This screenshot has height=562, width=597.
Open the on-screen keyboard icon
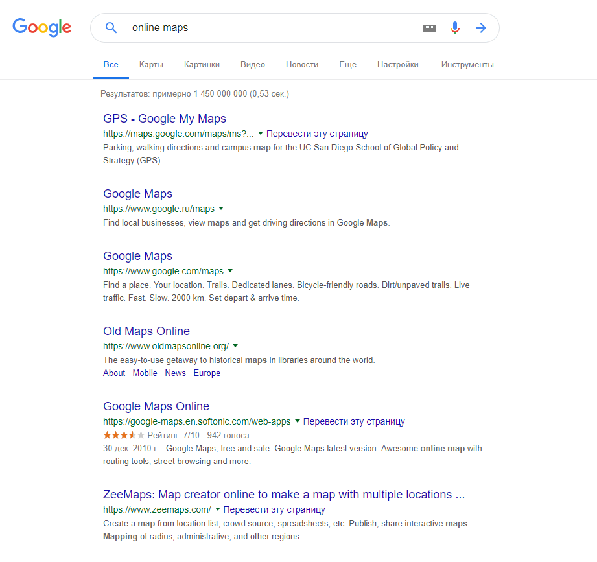(429, 28)
